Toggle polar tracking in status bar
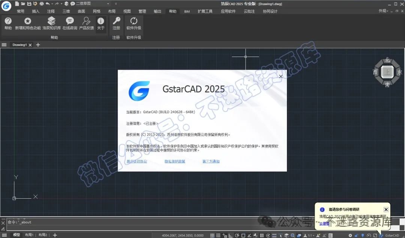The width and height of the screenshot is (405, 238). [x=237, y=235]
